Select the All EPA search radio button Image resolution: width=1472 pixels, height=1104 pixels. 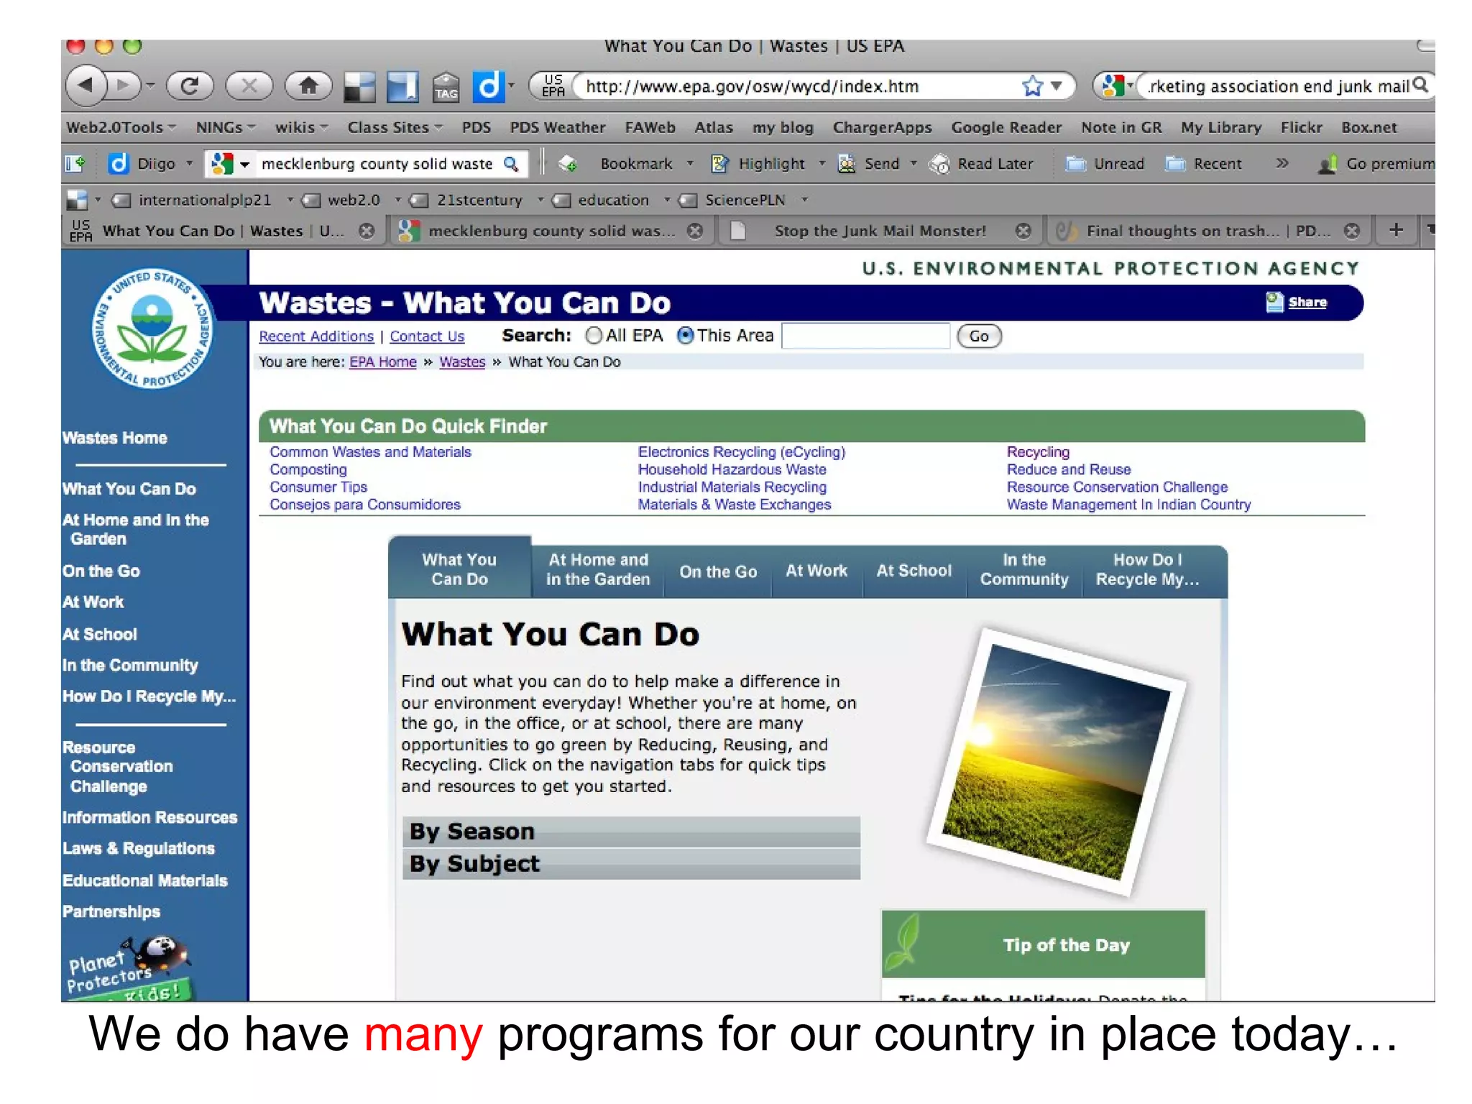(594, 336)
